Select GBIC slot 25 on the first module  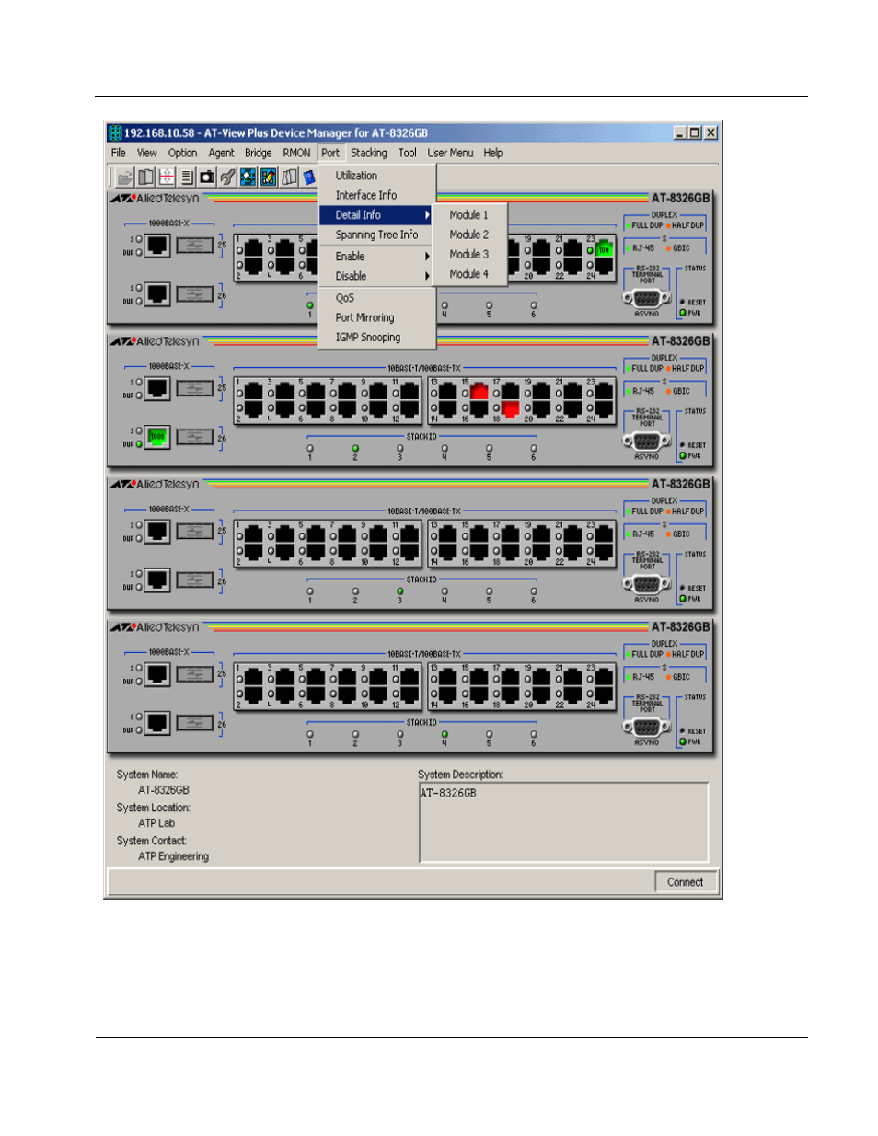tap(194, 246)
